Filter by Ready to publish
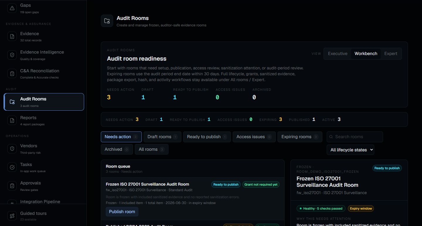Screen dimensions: 422x226 click(207, 137)
